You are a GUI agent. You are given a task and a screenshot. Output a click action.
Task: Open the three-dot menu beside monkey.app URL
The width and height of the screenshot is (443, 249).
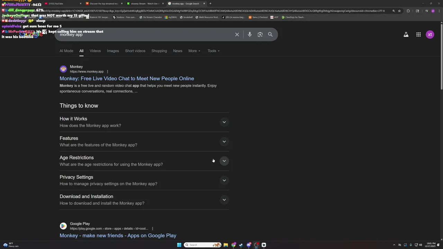click(107, 72)
